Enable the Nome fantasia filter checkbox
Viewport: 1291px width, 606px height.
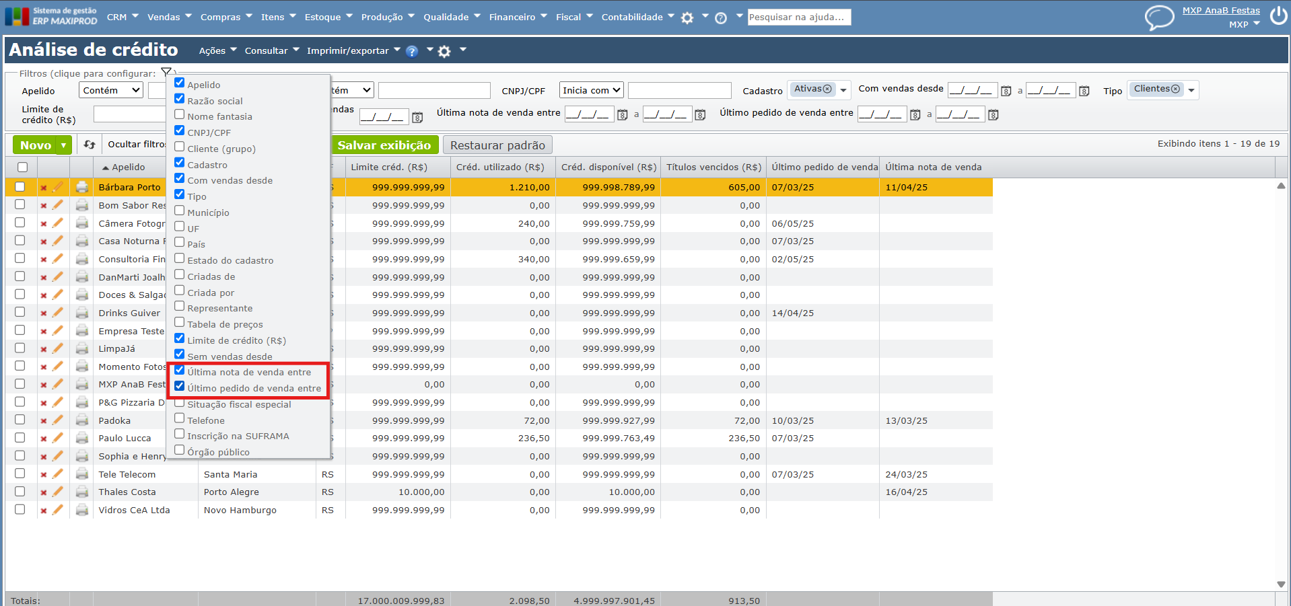(180, 115)
